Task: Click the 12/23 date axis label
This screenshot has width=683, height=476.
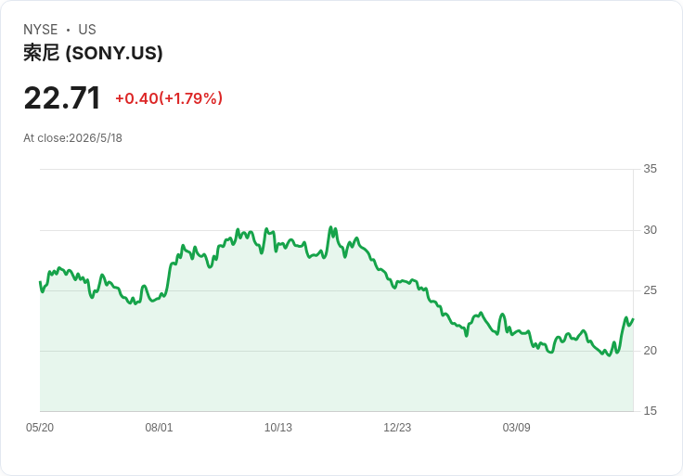Action: click(x=397, y=427)
